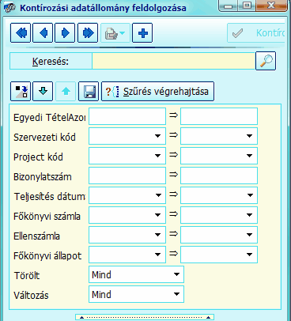Click the window title bar app icon
The width and height of the screenshot is (291, 321).
(9, 7)
